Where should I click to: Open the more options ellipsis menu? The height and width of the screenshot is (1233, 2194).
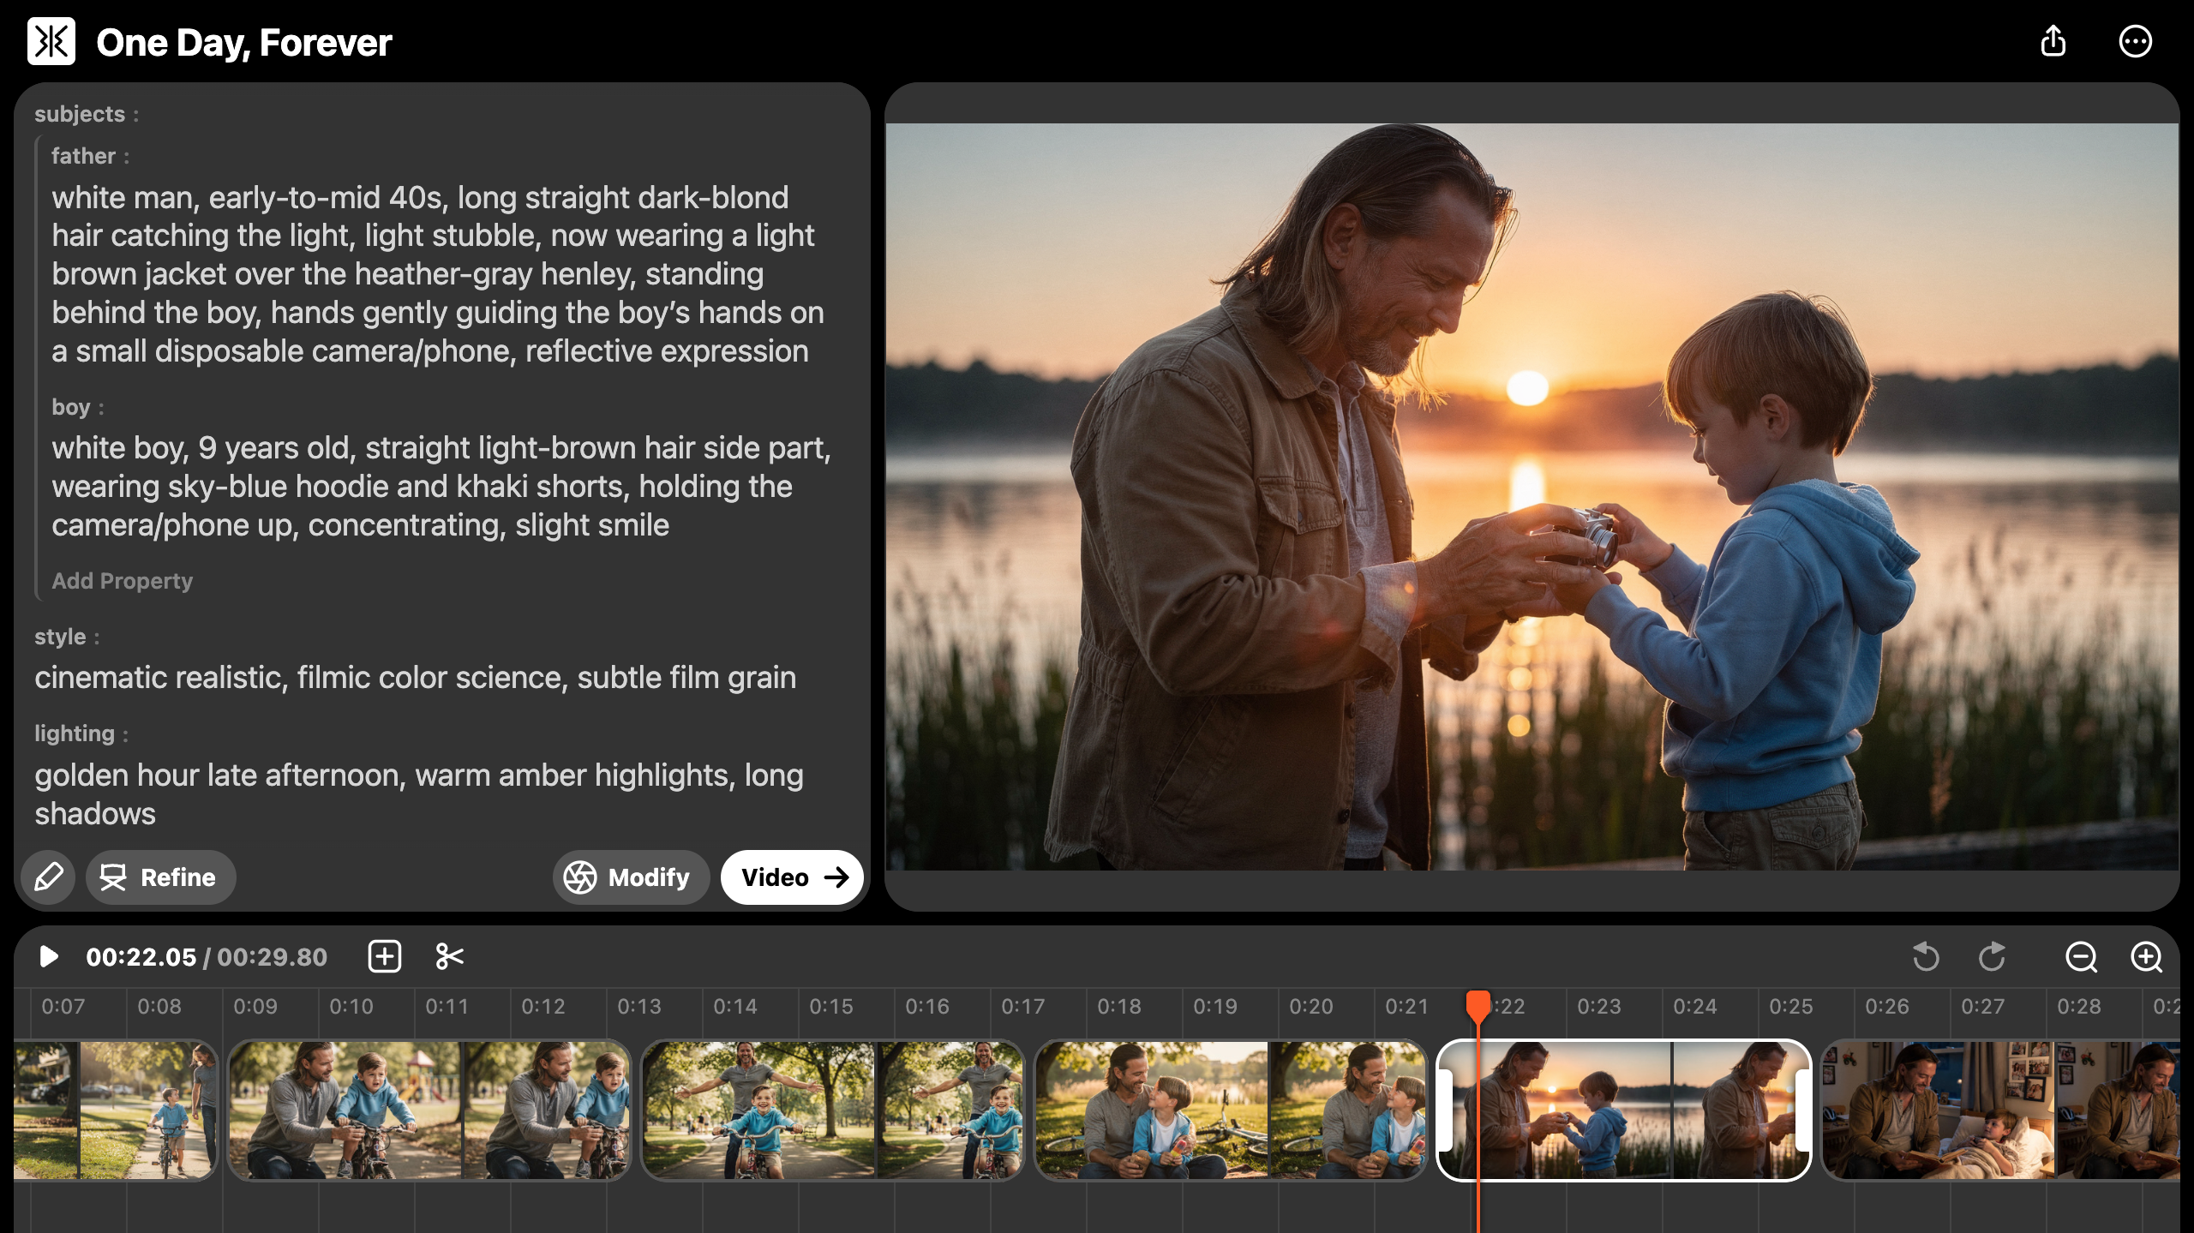point(2135,41)
